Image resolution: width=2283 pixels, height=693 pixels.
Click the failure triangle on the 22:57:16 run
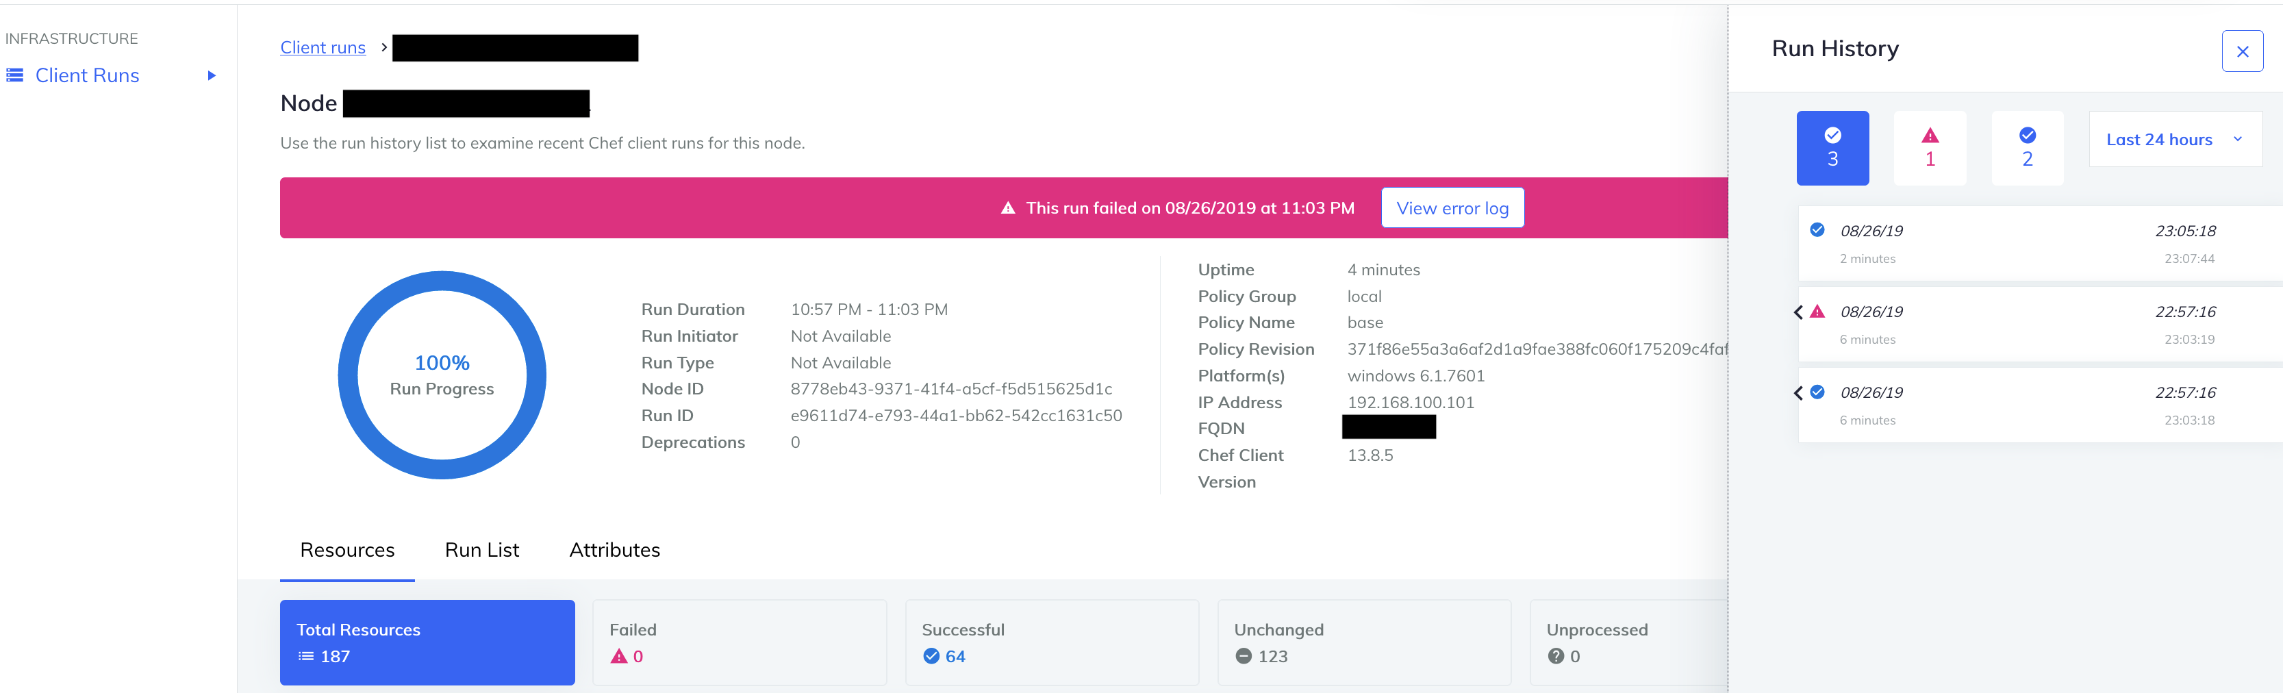click(1817, 311)
